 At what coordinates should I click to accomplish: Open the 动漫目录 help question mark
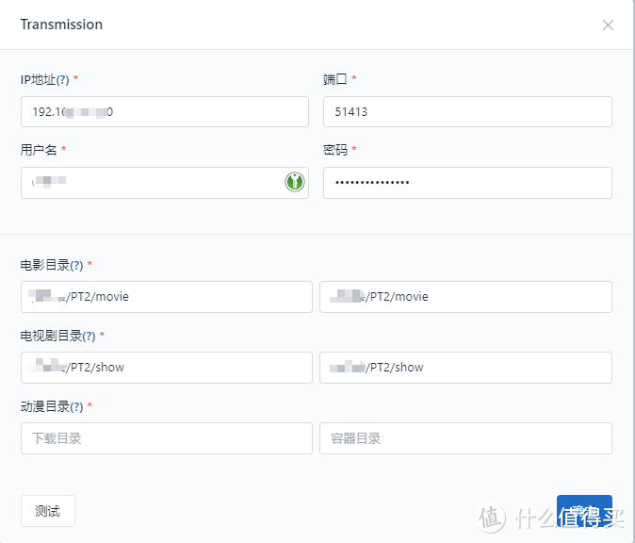point(76,407)
